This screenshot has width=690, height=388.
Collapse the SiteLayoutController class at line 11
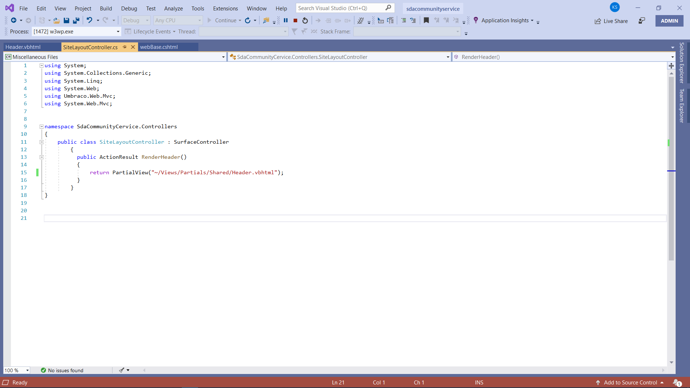pos(42,142)
